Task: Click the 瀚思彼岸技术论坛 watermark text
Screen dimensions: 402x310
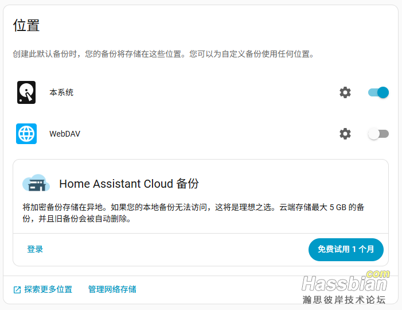Action: pos(344,300)
